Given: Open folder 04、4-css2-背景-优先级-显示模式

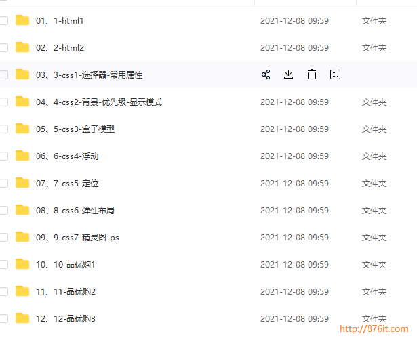Looking at the screenshot, I should pos(99,102).
